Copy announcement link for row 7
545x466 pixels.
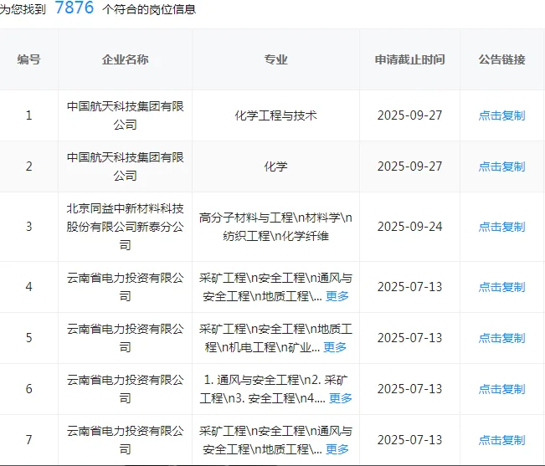tap(501, 440)
